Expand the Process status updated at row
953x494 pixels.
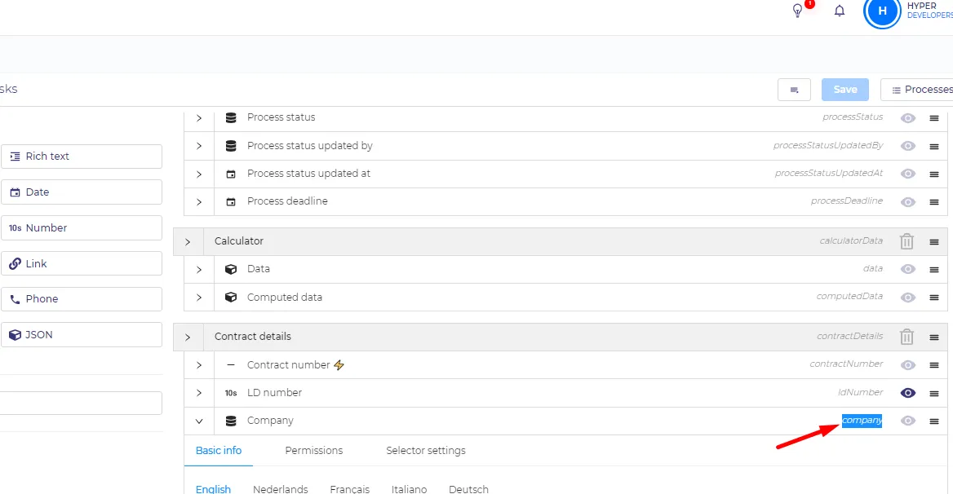199,174
